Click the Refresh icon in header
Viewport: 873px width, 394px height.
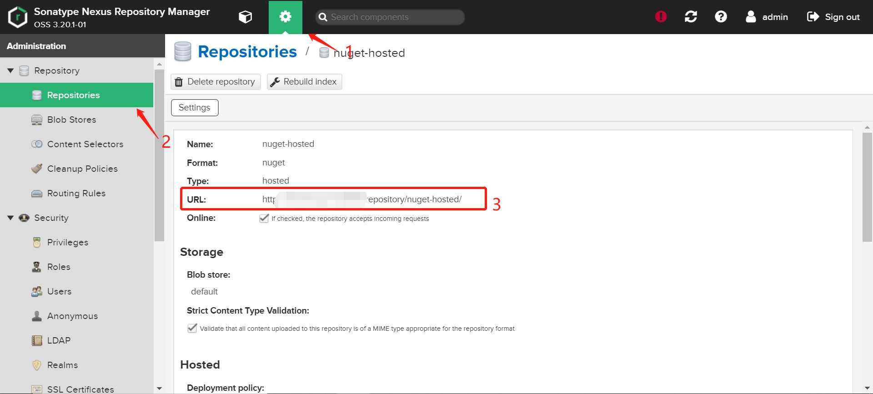click(x=691, y=17)
